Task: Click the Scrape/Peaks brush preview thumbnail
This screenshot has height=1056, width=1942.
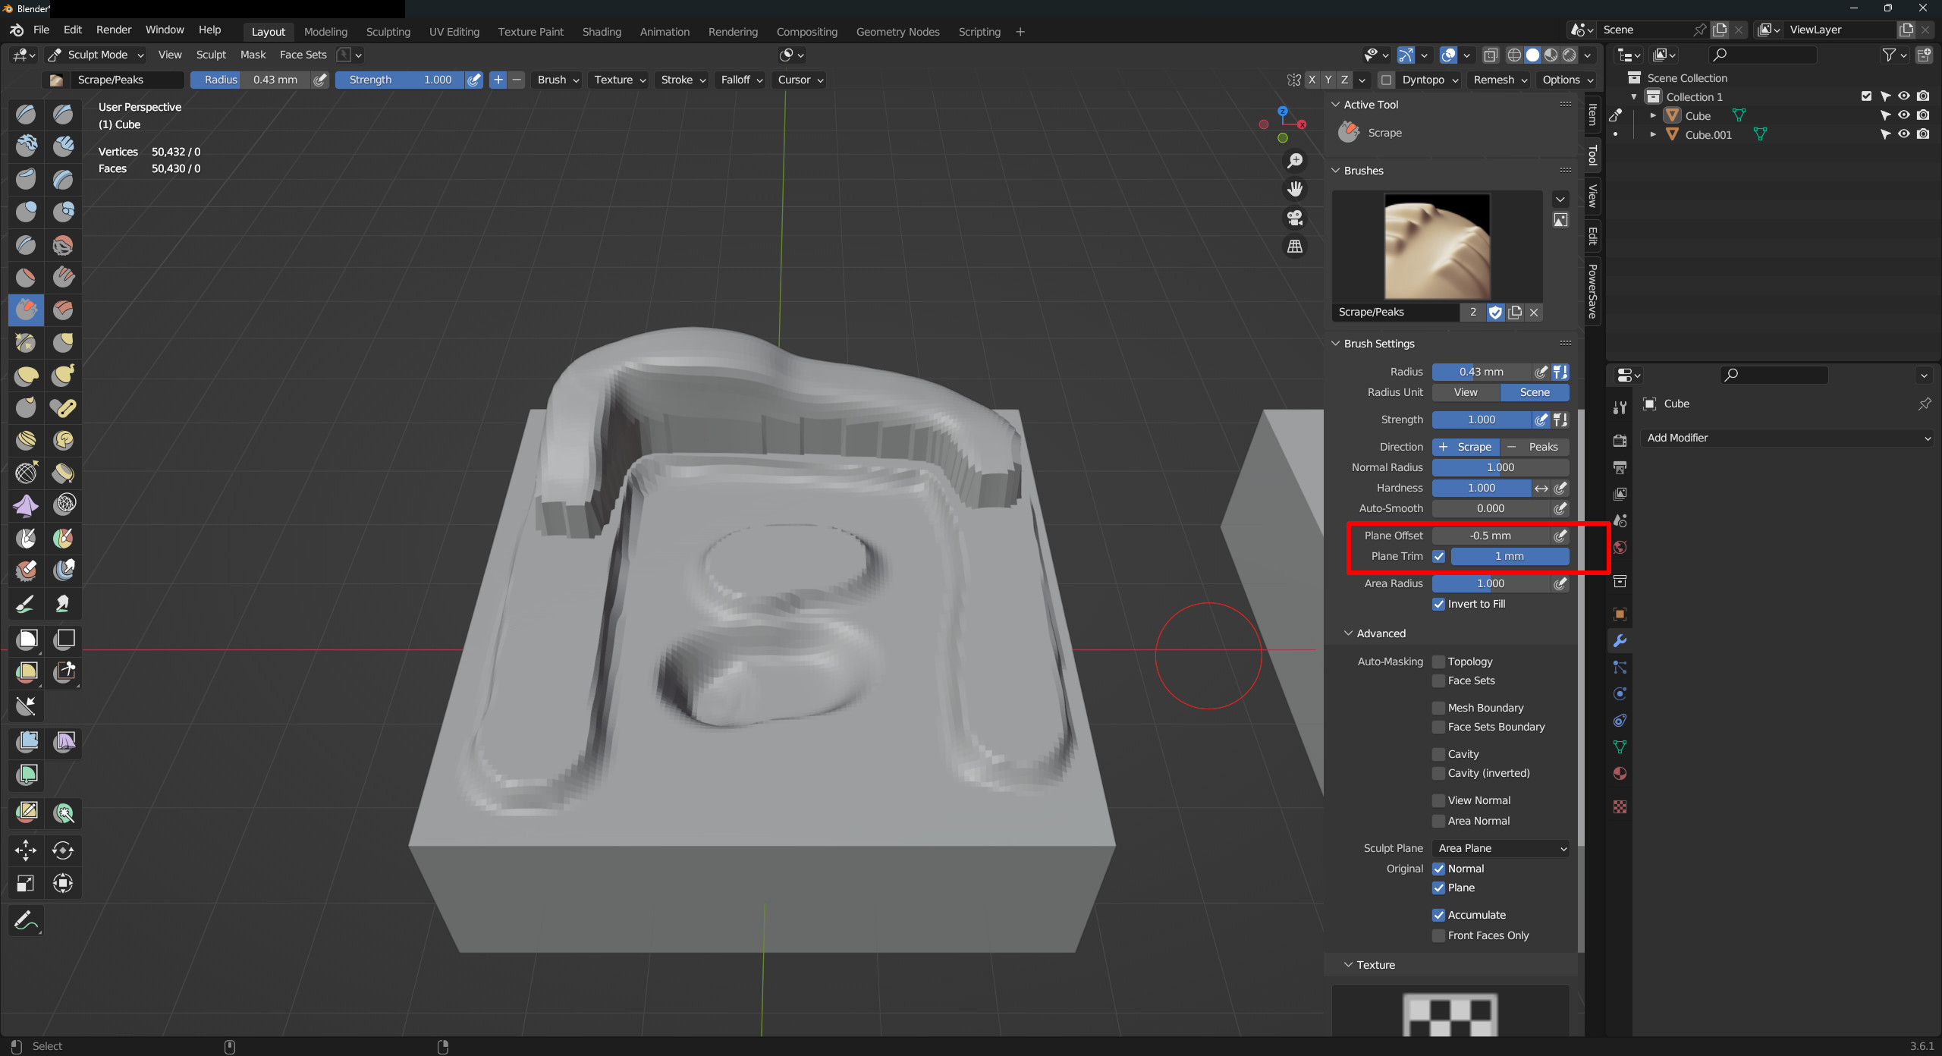Action: coord(1437,247)
